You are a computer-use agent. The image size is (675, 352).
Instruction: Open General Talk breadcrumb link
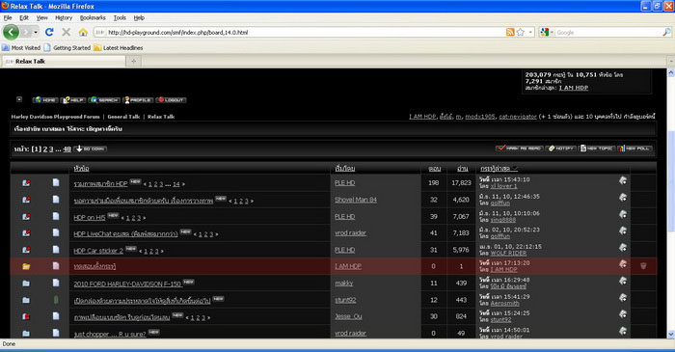pyautogui.click(x=123, y=117)
